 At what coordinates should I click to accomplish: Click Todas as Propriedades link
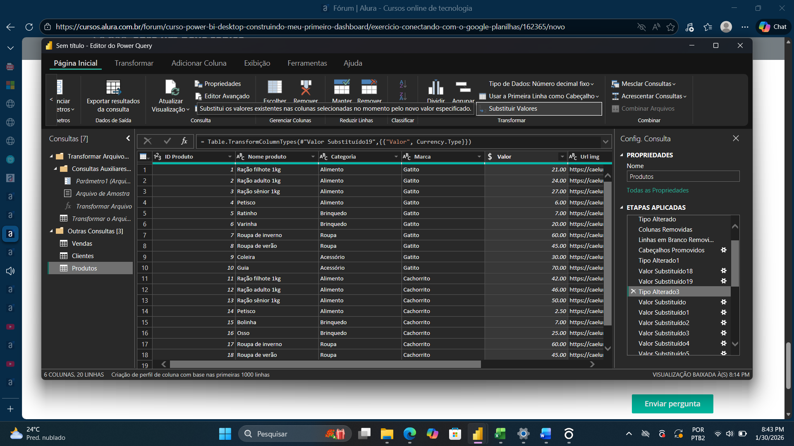pos(658,190)
